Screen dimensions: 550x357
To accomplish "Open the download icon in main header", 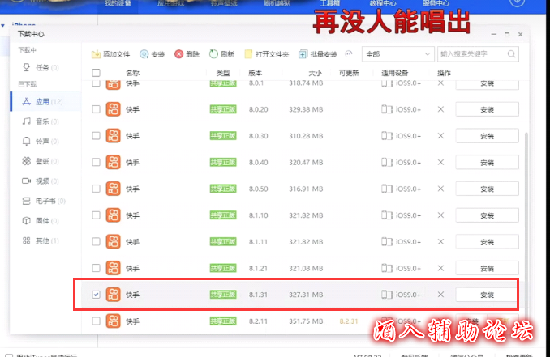I will (x=517, y=2).
